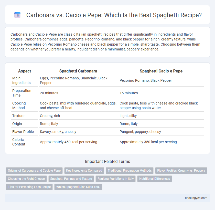This screenshot has width=215, height=210.
Task: Click Flavor Profiles: Creamy vs. Peppery tag
Action: [x=181, y=171]
